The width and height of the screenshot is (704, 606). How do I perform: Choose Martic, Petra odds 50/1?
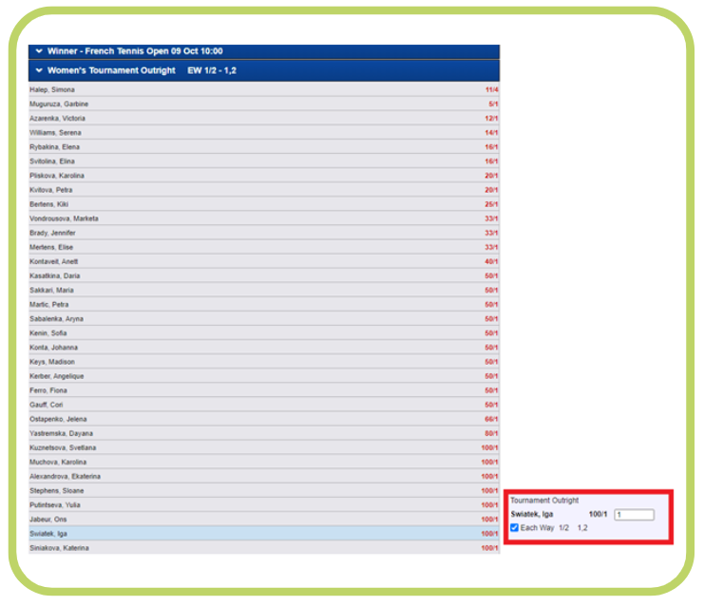coord(491,305)
